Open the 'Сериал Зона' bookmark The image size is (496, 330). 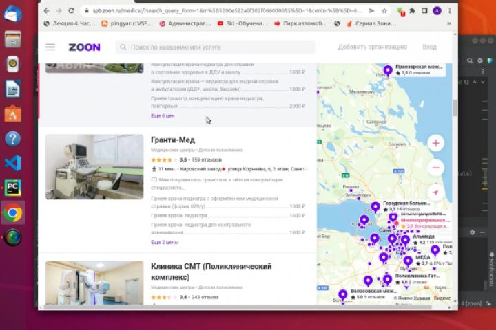(372, 23)
